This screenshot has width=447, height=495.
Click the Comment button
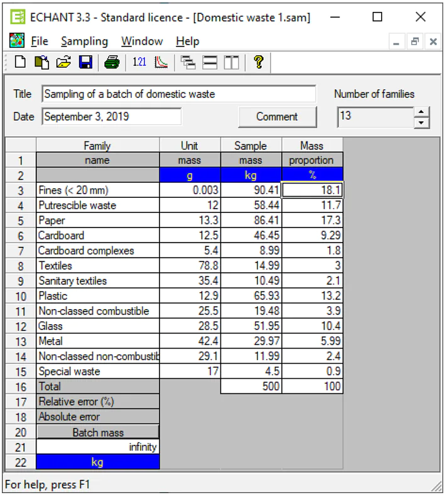click(277, 117)
